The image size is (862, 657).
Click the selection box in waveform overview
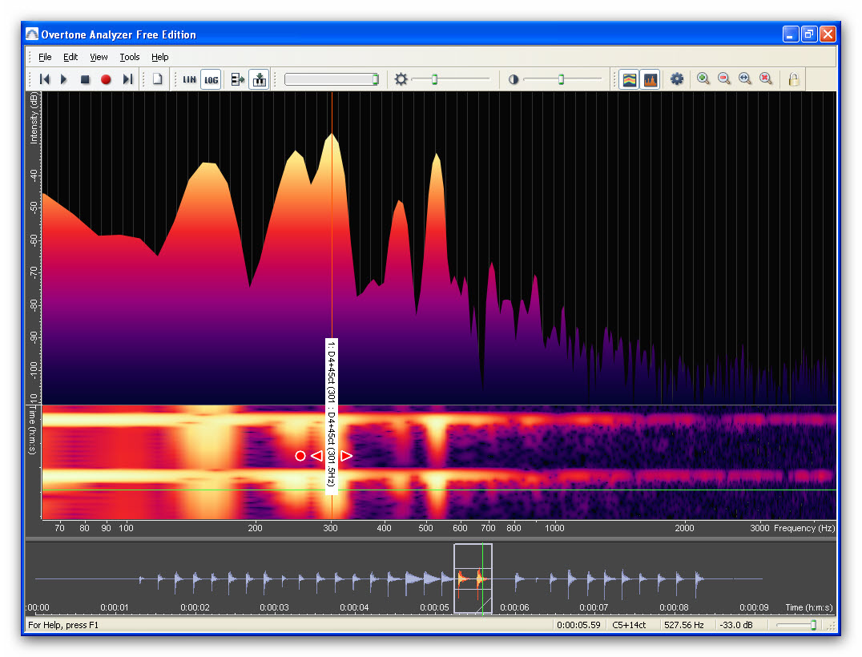click(x=473, y=578)
